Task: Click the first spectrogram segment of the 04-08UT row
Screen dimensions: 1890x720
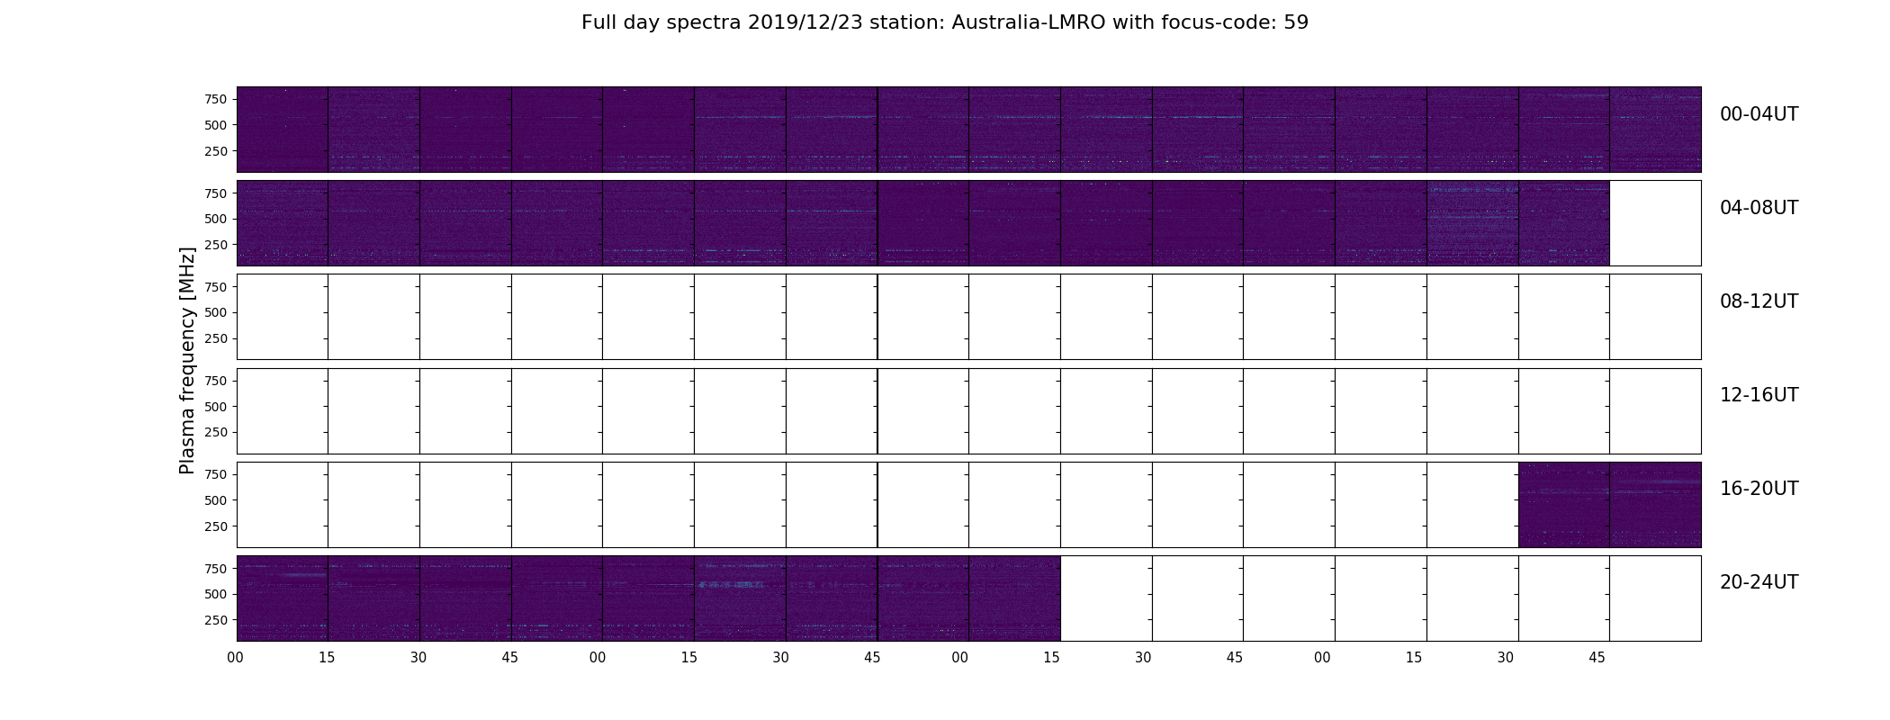Action: [x=282, y=223]
